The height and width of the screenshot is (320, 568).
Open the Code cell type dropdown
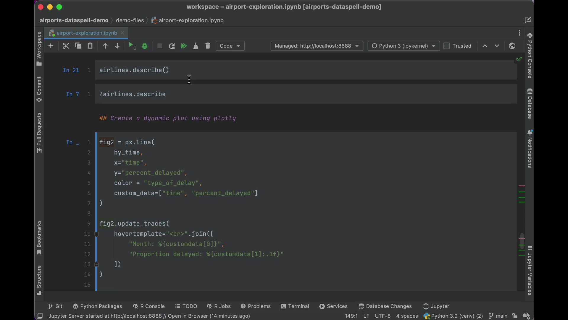(x=230, y=46)
